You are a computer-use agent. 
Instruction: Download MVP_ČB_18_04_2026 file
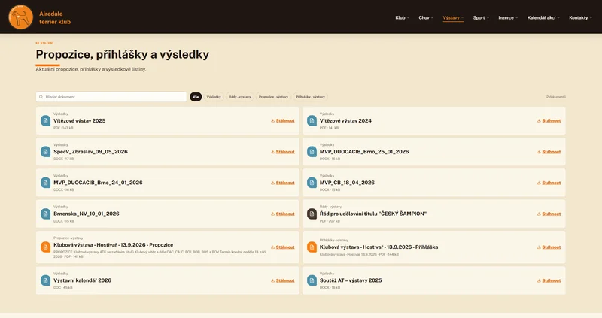coord(549,183)
